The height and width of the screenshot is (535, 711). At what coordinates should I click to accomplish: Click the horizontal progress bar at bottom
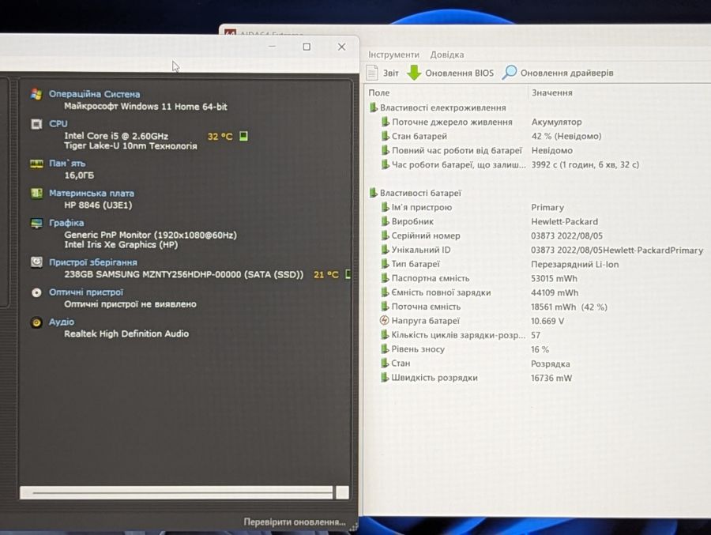(x=176, y=493)
